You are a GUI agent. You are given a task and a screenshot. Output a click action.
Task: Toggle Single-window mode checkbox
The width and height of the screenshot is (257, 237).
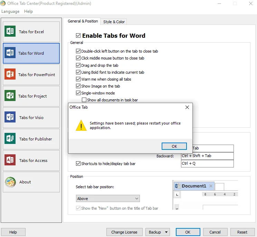(78, 93)
